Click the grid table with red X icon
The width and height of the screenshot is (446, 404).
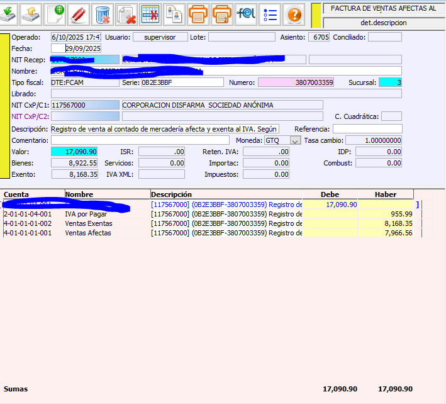click(x=150, y=13)
